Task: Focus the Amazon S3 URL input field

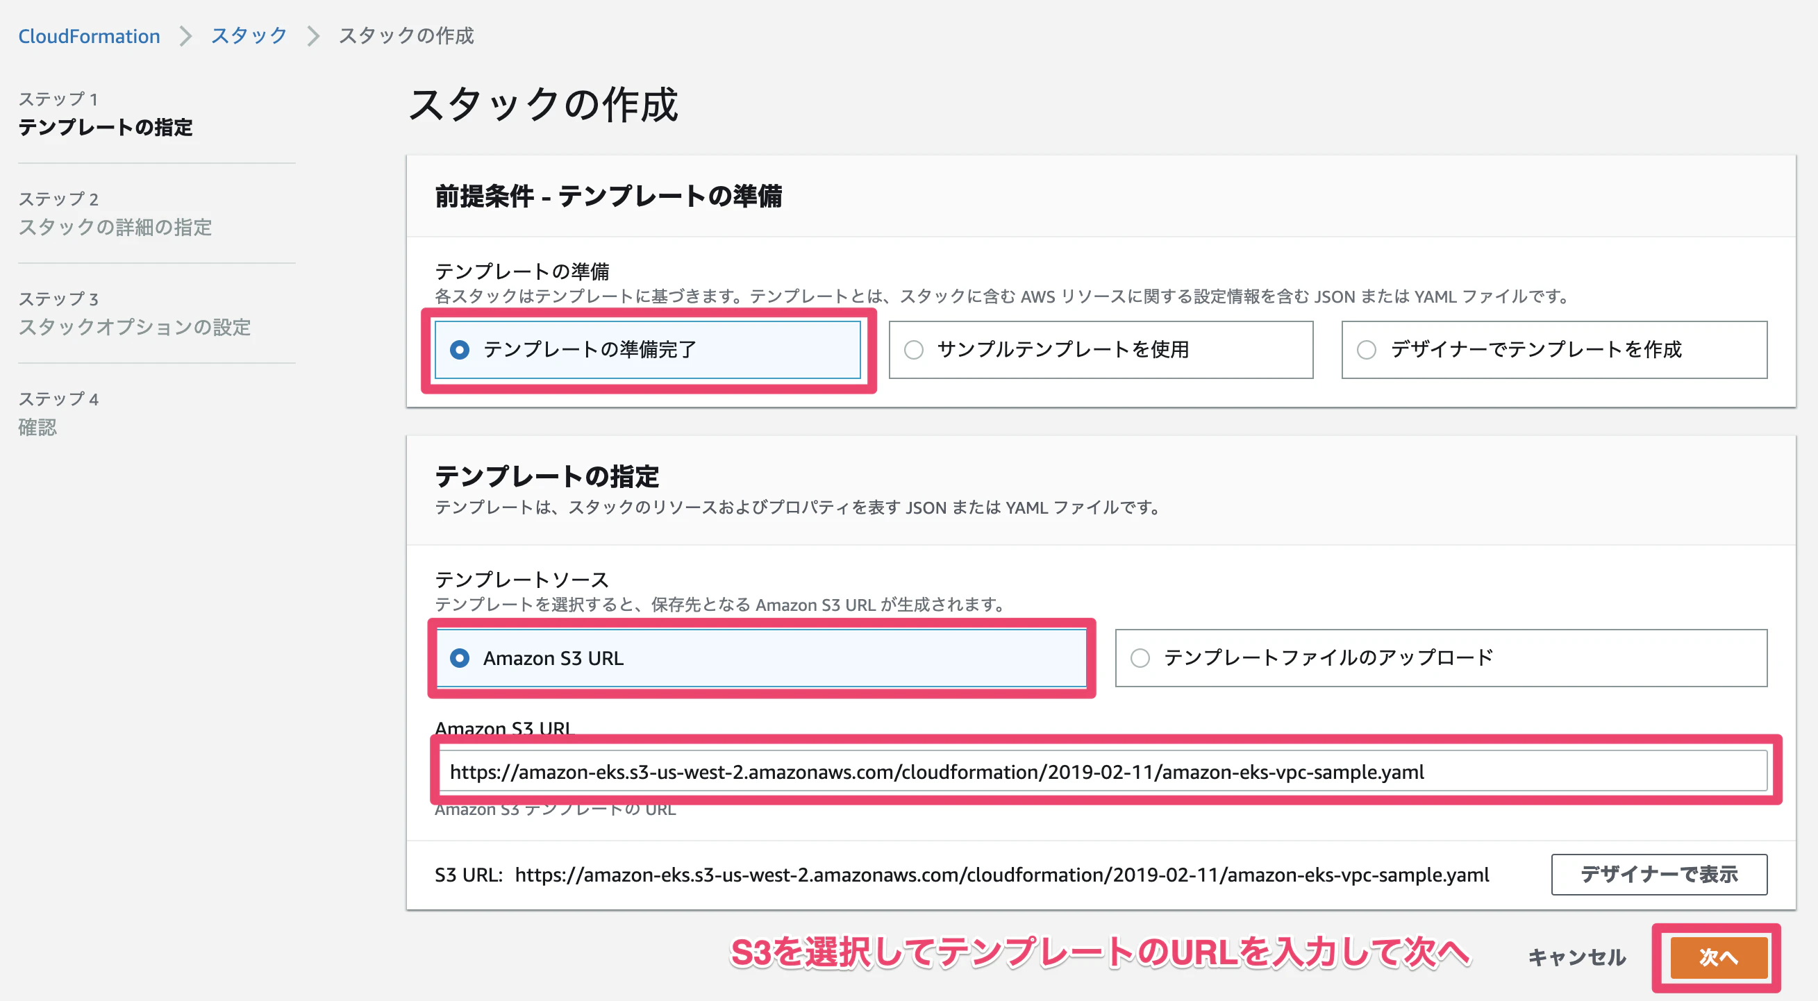Action: 1102,772
